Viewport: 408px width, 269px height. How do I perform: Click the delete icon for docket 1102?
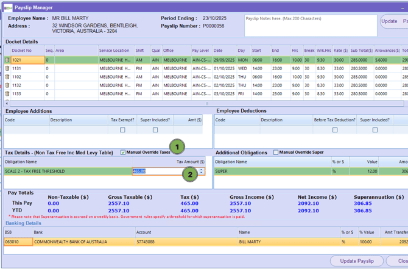(x=7, y=77)
